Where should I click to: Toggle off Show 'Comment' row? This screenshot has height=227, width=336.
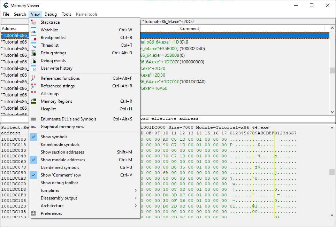pos(61,175)
